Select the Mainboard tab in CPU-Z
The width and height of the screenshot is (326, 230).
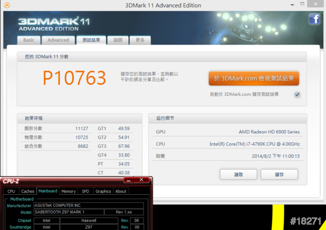pyautogui.click(x=48, y=191)
